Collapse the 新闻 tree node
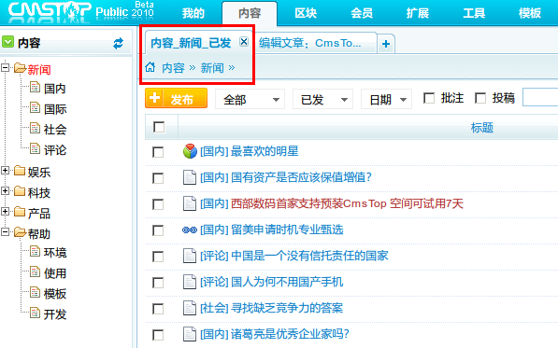Image resolution: width=558 pixels, height=348 pixels. 5,67
